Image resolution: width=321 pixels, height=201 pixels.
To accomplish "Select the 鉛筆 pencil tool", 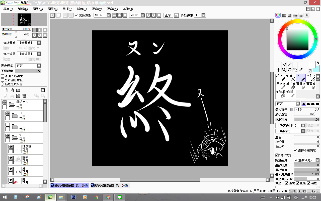I will (281, 78).
